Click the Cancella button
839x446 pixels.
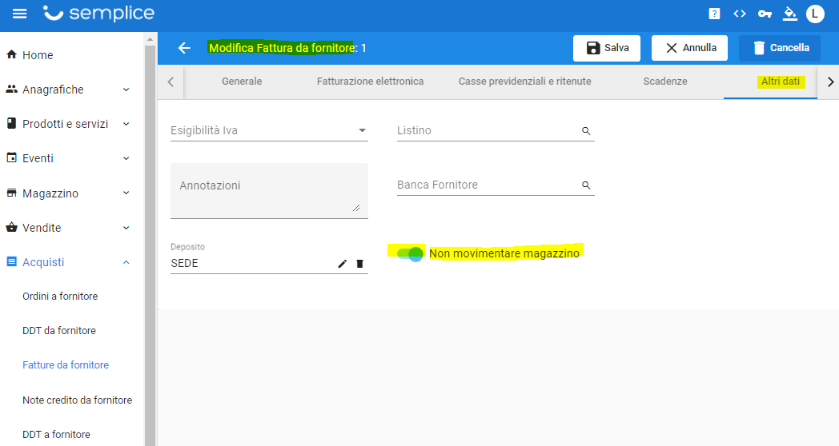point(779,48)
